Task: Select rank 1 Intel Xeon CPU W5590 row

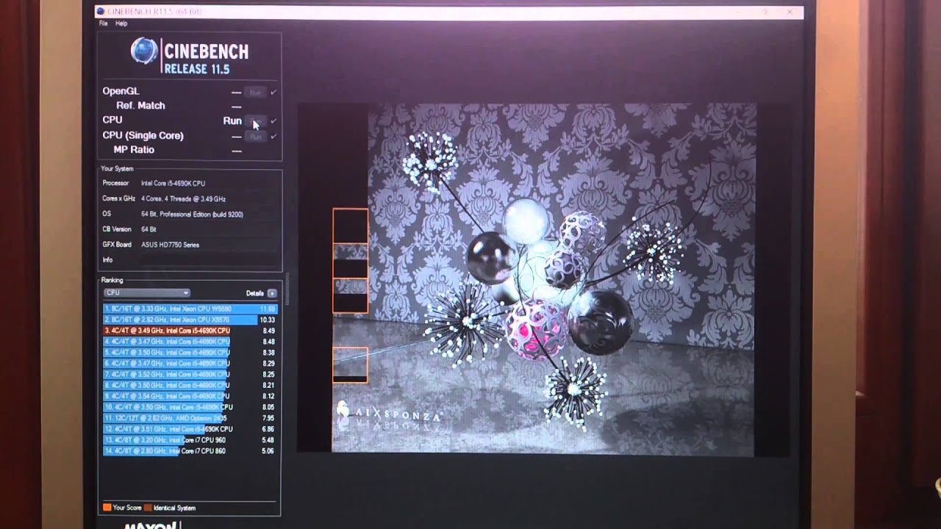Action: pos(190,309)
